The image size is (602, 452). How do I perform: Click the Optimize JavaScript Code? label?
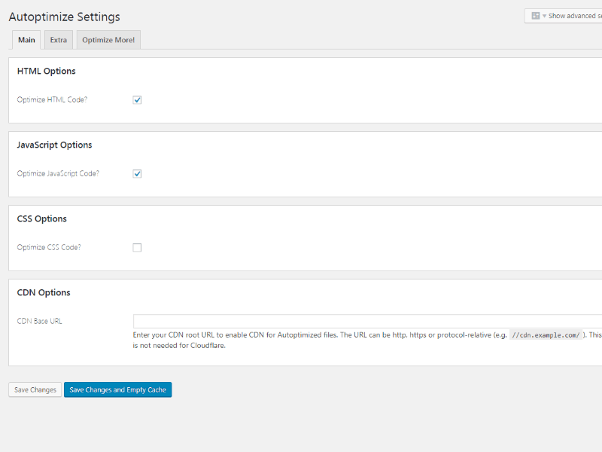pos(58,173)
